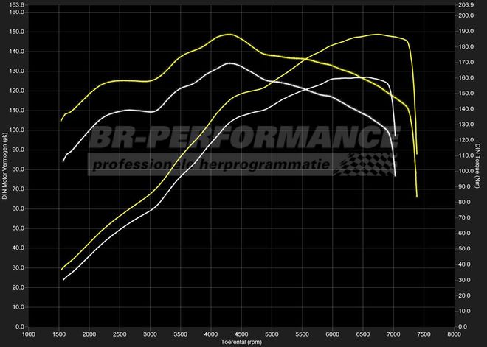
Task: Click the white torque curve peak near 4300 rpm
Action: pos(231,63)
